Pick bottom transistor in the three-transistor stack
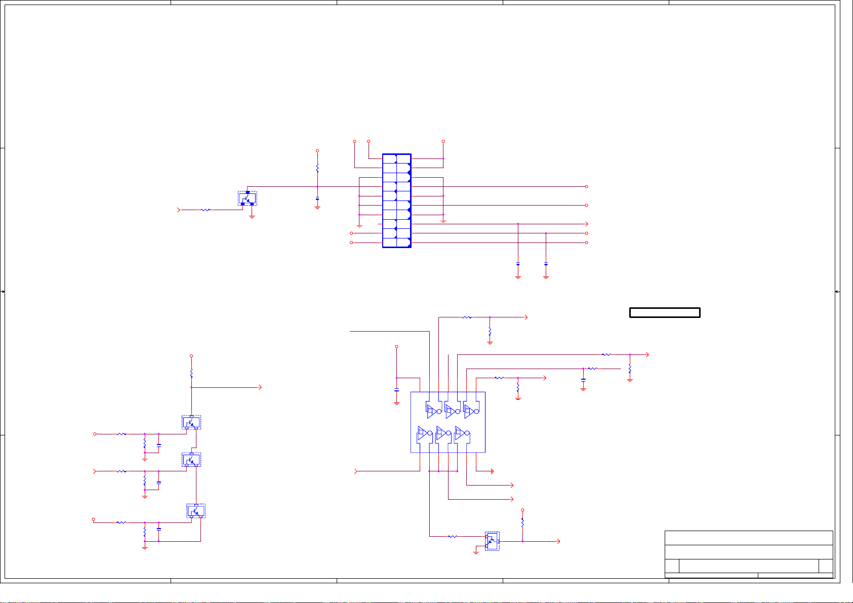This screenshot has height=603, width=853. tap(196, 511)
